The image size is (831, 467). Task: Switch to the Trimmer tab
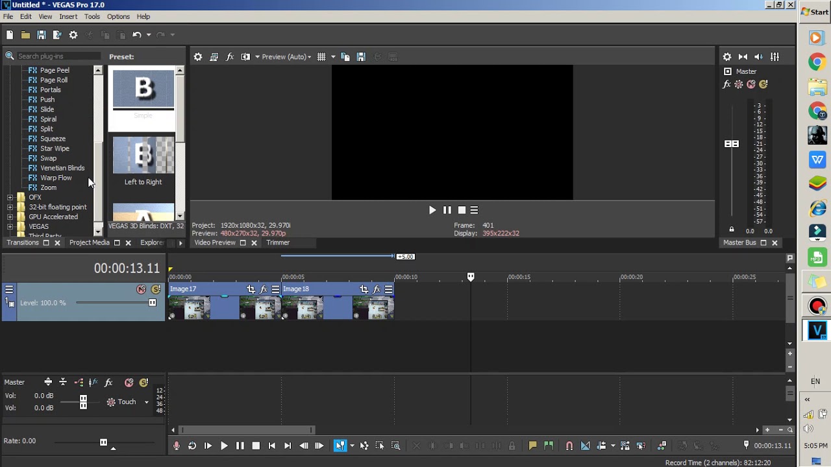point(278,242)
